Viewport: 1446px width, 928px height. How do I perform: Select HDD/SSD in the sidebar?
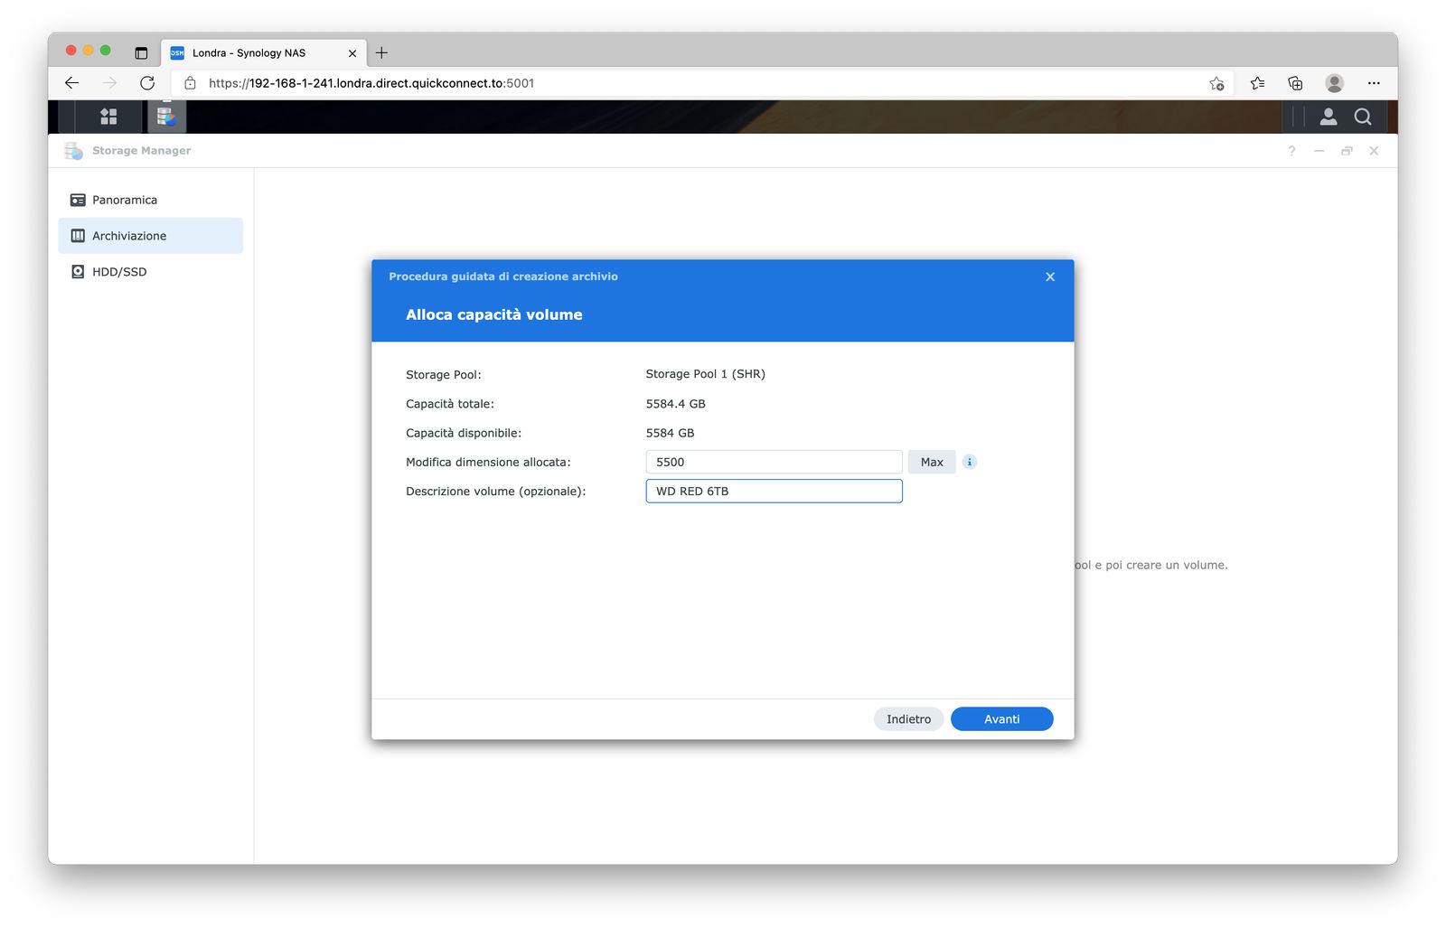pyautogui.click(x=151, y=272)
